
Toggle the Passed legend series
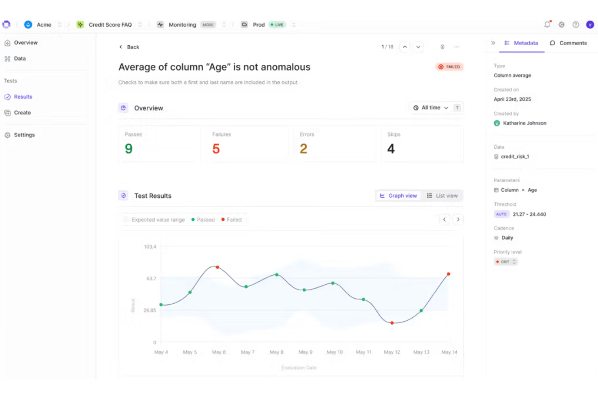(203, 220)
